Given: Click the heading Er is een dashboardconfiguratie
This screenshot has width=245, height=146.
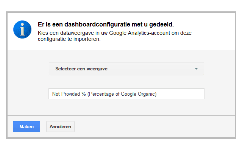Looking at the screenshot, I should click(x=106, y=24).
